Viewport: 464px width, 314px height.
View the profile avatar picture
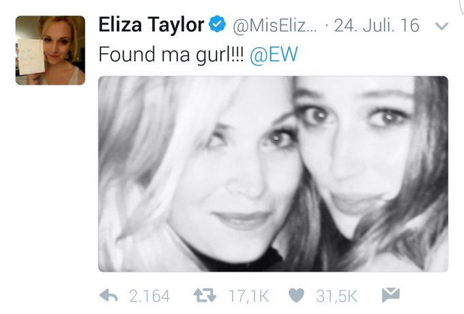point(50,50)
